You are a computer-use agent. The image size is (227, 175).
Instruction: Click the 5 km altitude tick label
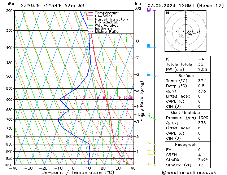click(x=137, y=90)
